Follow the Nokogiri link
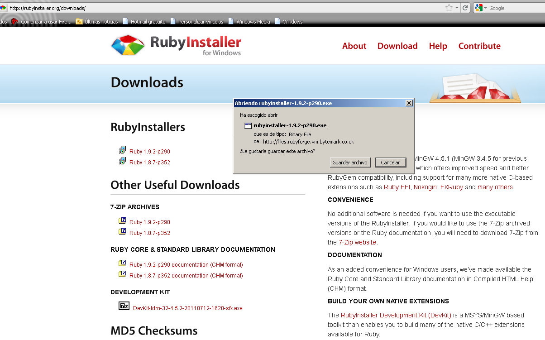545x340 pixels. coord(425,187)
